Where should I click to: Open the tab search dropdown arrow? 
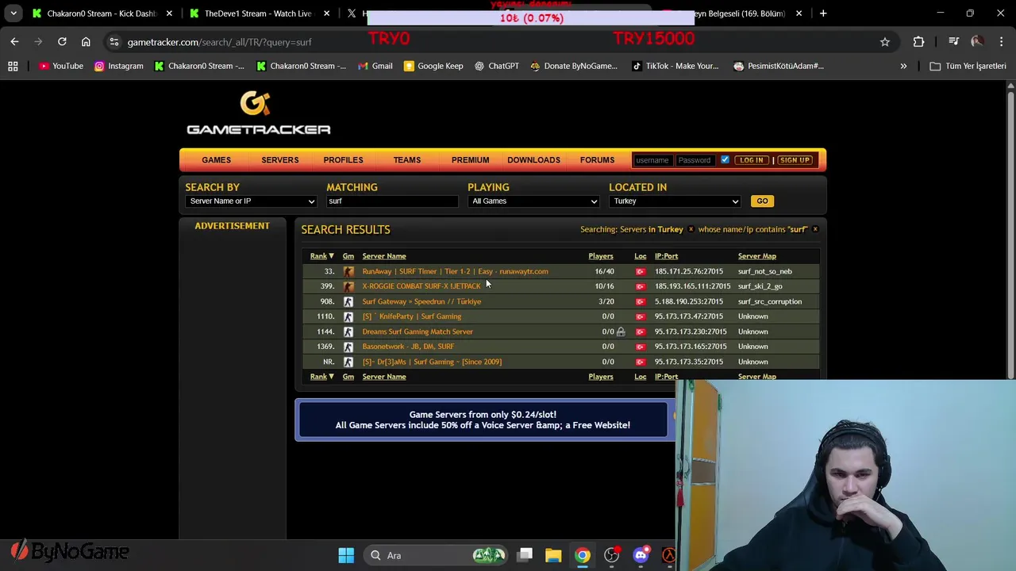point(13,13)
